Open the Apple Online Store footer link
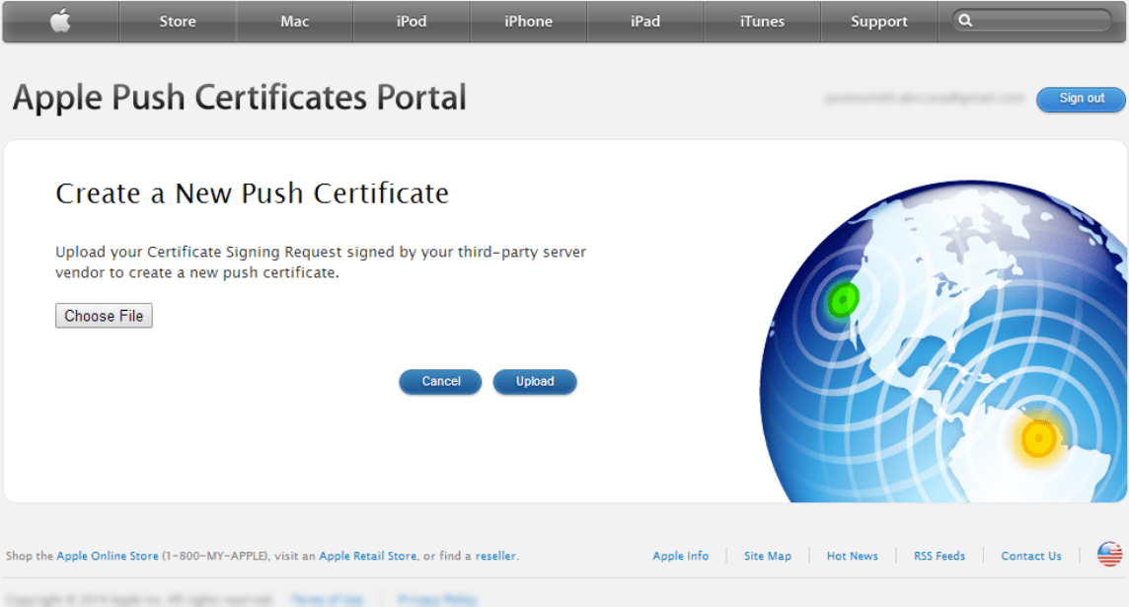1129x607 pixels. click(108, 556)
